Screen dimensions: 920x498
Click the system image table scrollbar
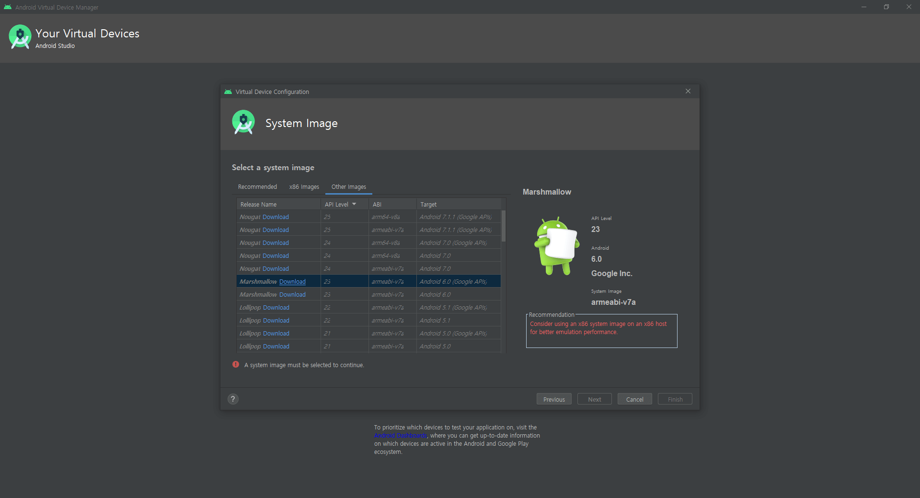pyautogui.click(x=503, y=226)
